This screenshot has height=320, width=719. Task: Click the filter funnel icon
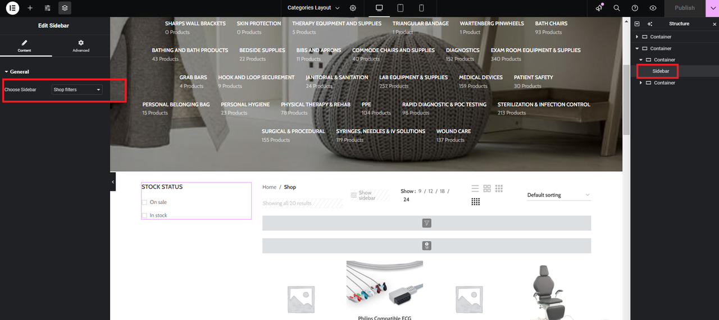pos(426,223)
